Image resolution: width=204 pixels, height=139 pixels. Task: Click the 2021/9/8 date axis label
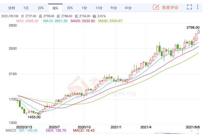[x=193, y=127]
